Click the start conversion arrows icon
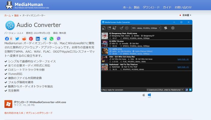Image resolution: width=211 pixels, height=120 pixels. pos(166,28)
